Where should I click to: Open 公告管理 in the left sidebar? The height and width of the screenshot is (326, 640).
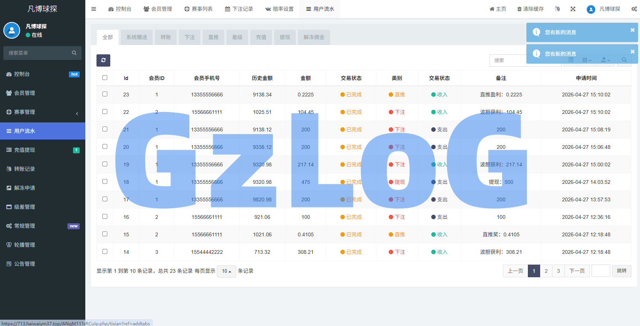tap(42, 264)
